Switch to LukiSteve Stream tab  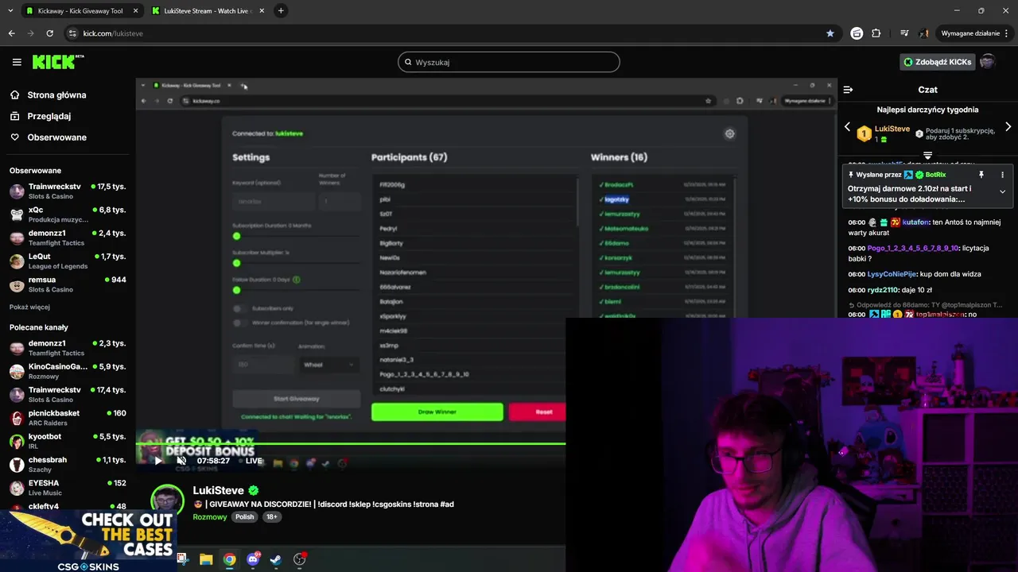[x=207, y=11]
